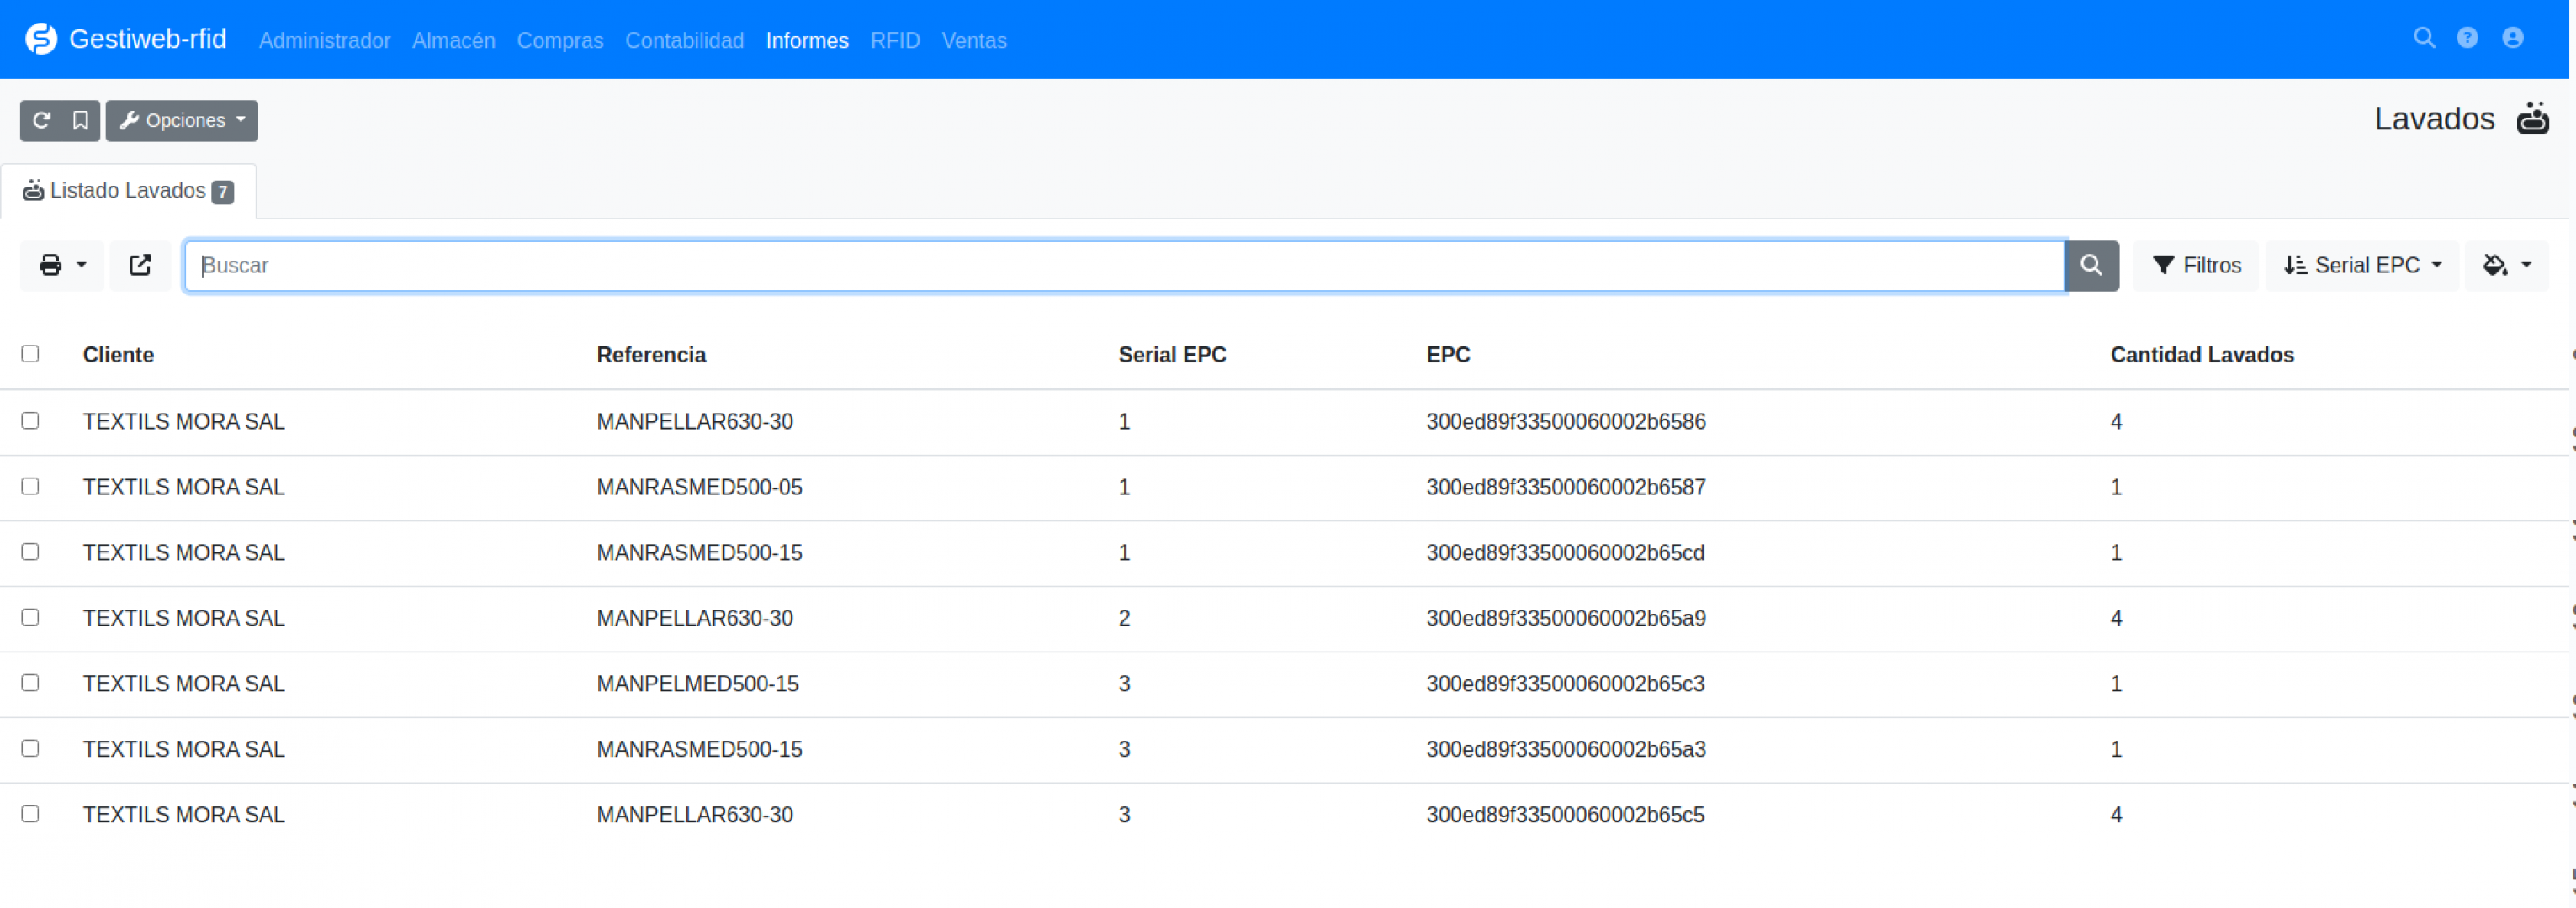
Task: Open the Filtros filter button
Action: [2196, 265]
